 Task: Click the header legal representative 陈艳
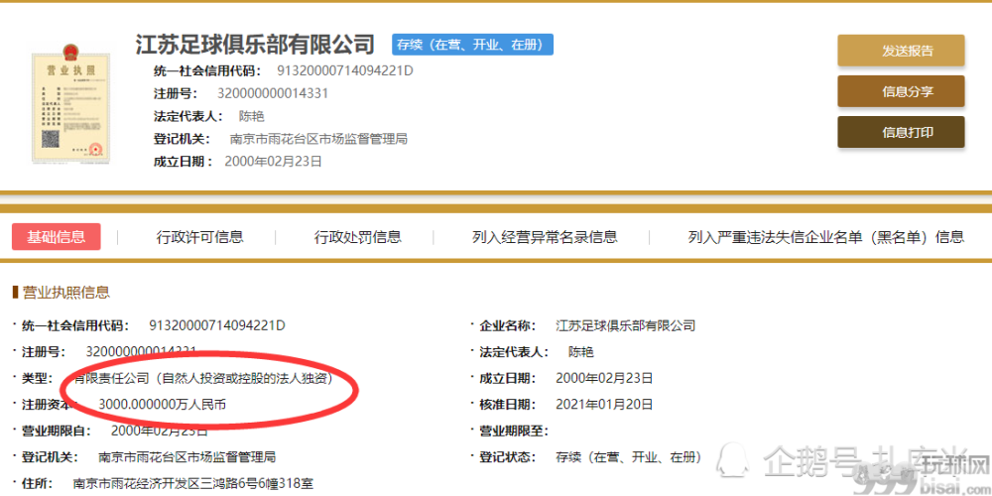[251, 116]
